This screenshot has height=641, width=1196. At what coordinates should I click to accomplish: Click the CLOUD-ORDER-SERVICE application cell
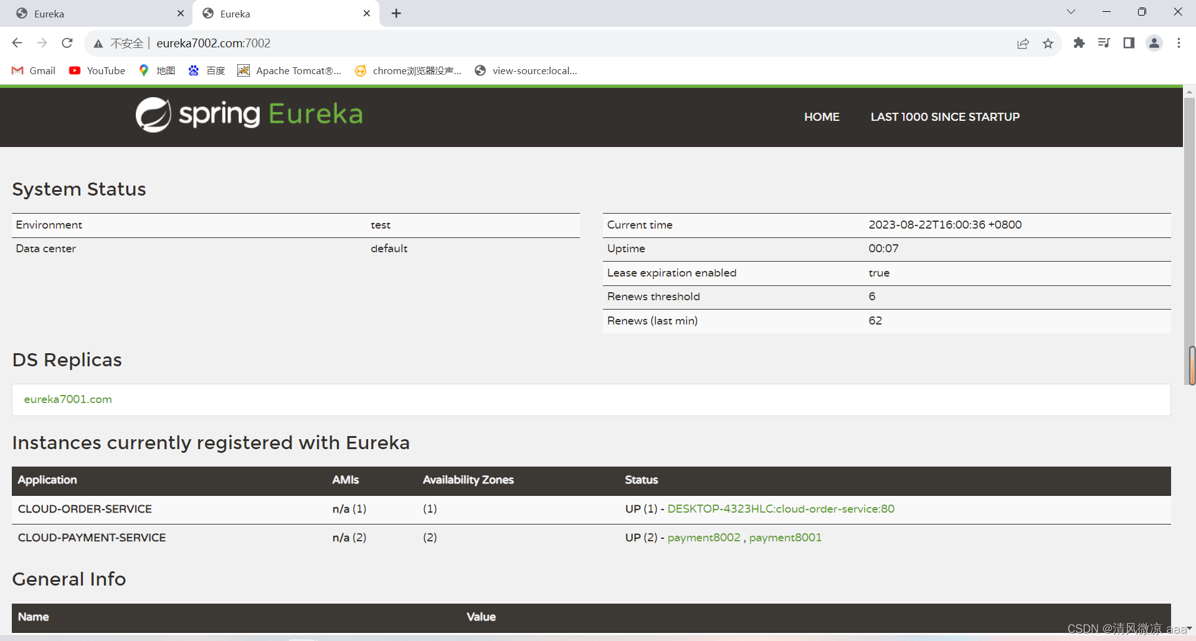click(x=85, y=509)
